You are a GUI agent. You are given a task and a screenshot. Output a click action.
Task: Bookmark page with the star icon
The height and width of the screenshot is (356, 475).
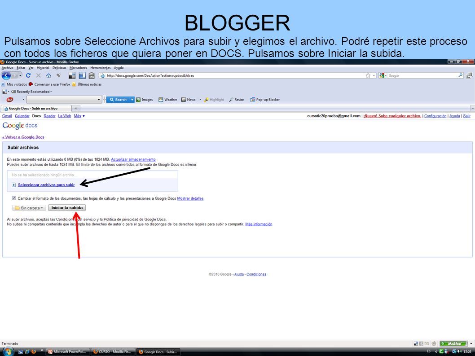(368, 75)
